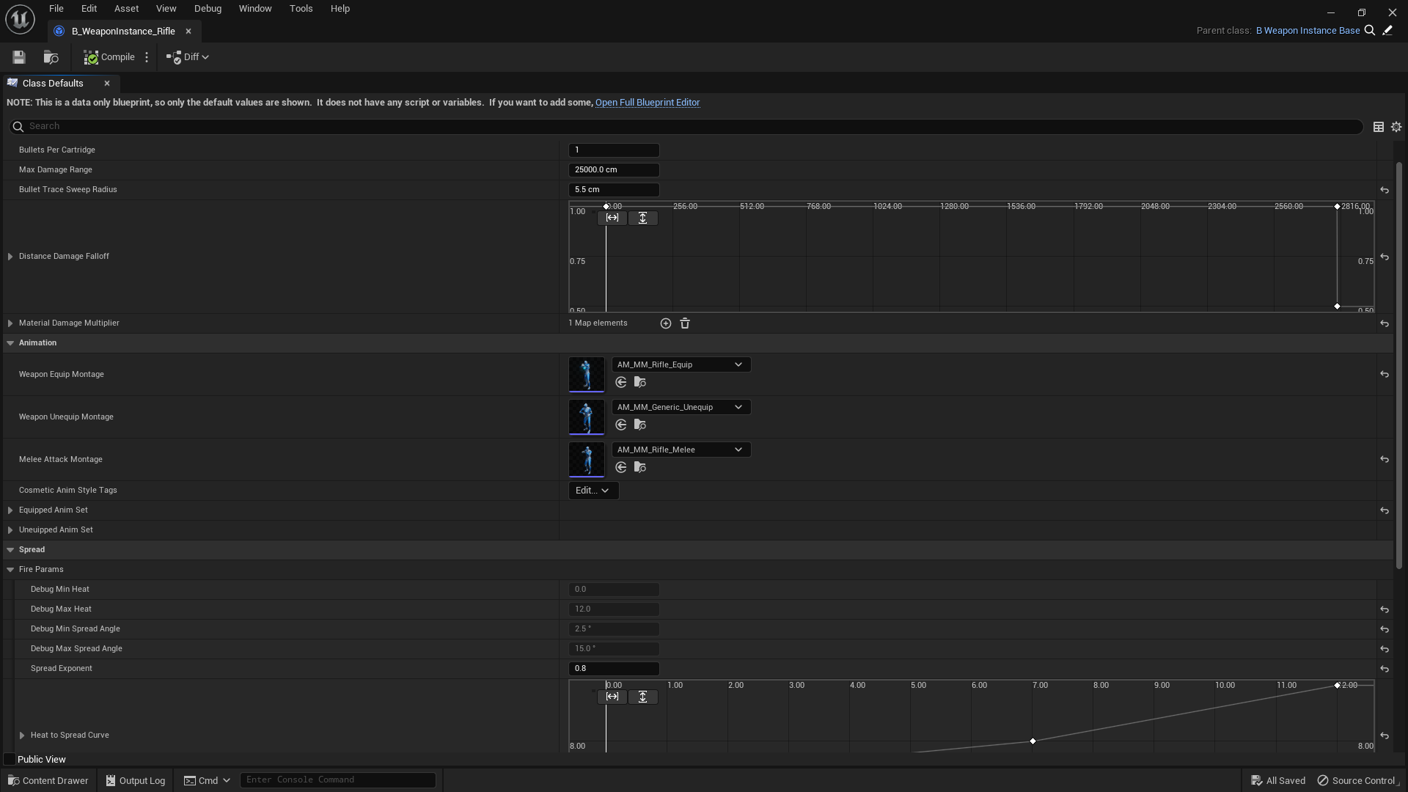The image size is (1408, 792).
Task: Reset Spread Exponent to default value
Action: [1385, 669]
